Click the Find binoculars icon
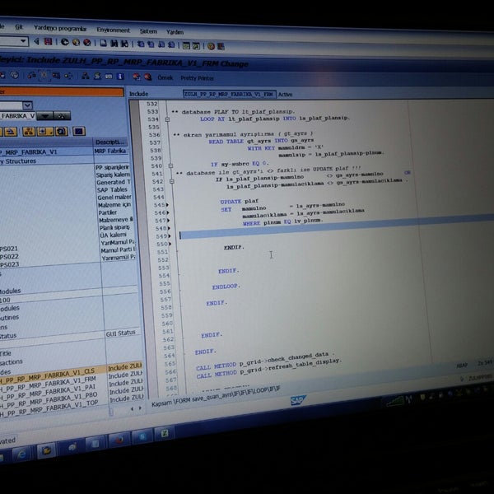The image size is (494, 494). [114, 44]
